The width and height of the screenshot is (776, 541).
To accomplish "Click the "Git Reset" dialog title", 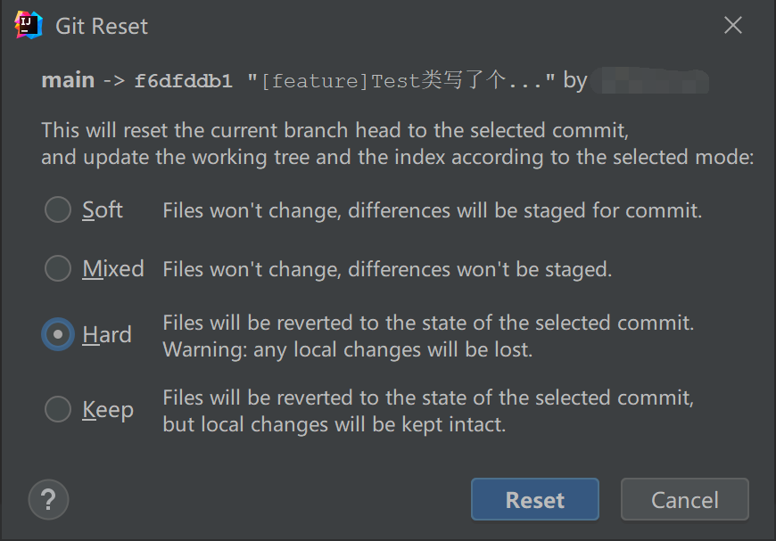I will tap(102, 26).
